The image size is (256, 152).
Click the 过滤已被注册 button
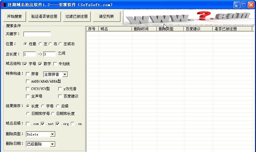[76, 17]
